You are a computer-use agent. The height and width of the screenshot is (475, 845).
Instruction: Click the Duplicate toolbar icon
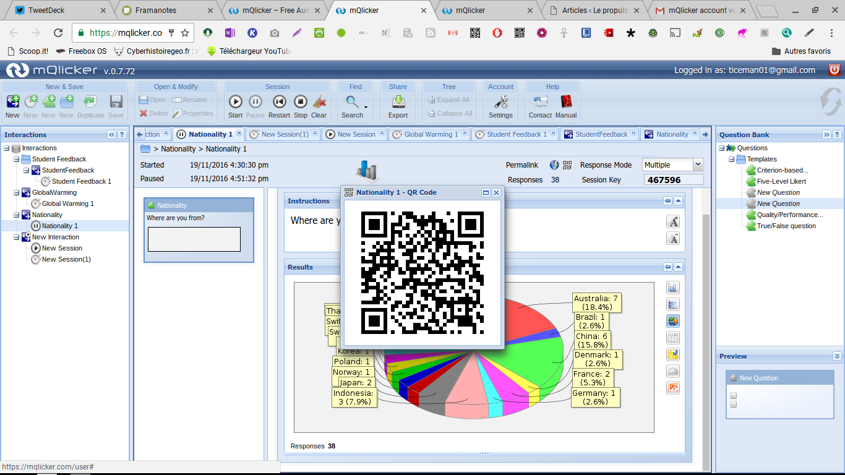[x=90, y=102]
